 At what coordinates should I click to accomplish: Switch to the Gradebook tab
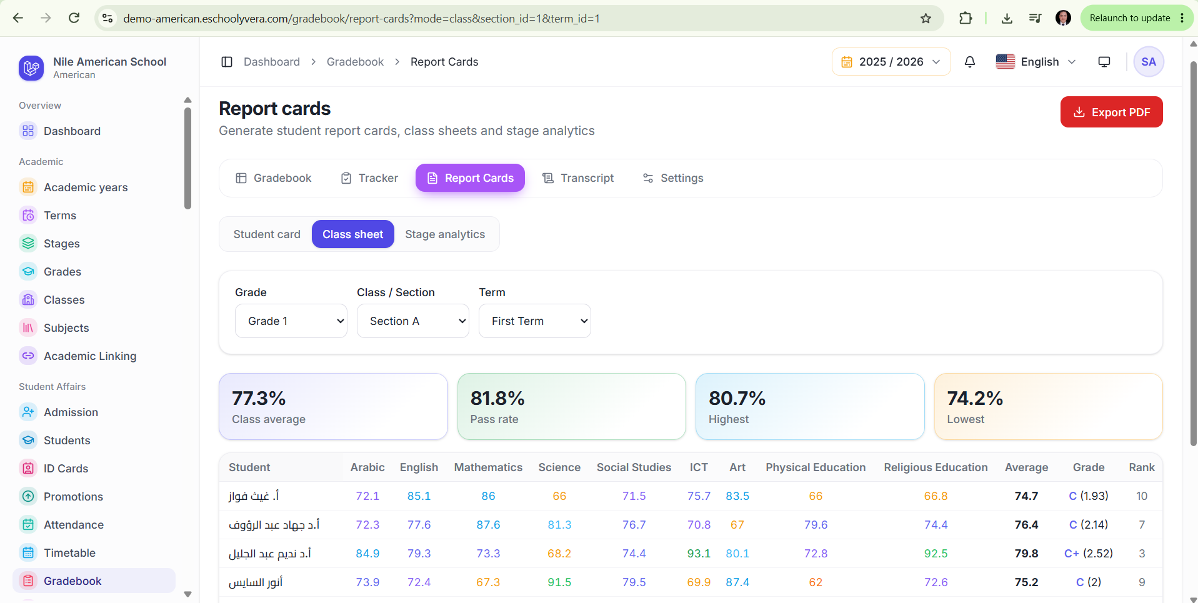click(x=273, y=178)
